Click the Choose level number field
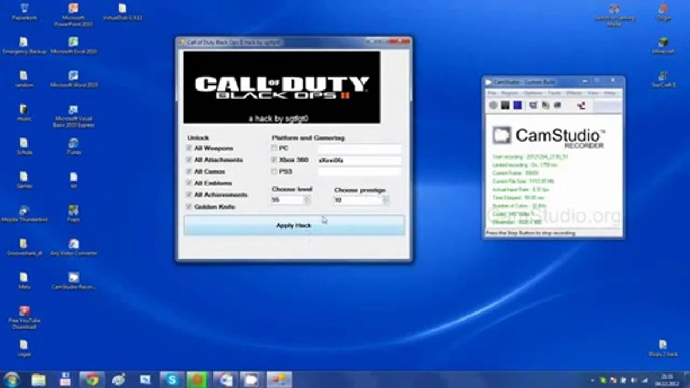This screenshot has width=690, height=388. click(287, 200)
